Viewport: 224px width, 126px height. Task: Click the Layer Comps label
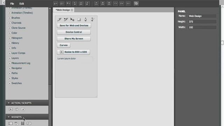(x=18, y=53)
